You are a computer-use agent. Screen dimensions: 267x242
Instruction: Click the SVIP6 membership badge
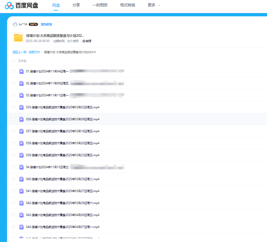pyautogui.click(x=33, y=25)
